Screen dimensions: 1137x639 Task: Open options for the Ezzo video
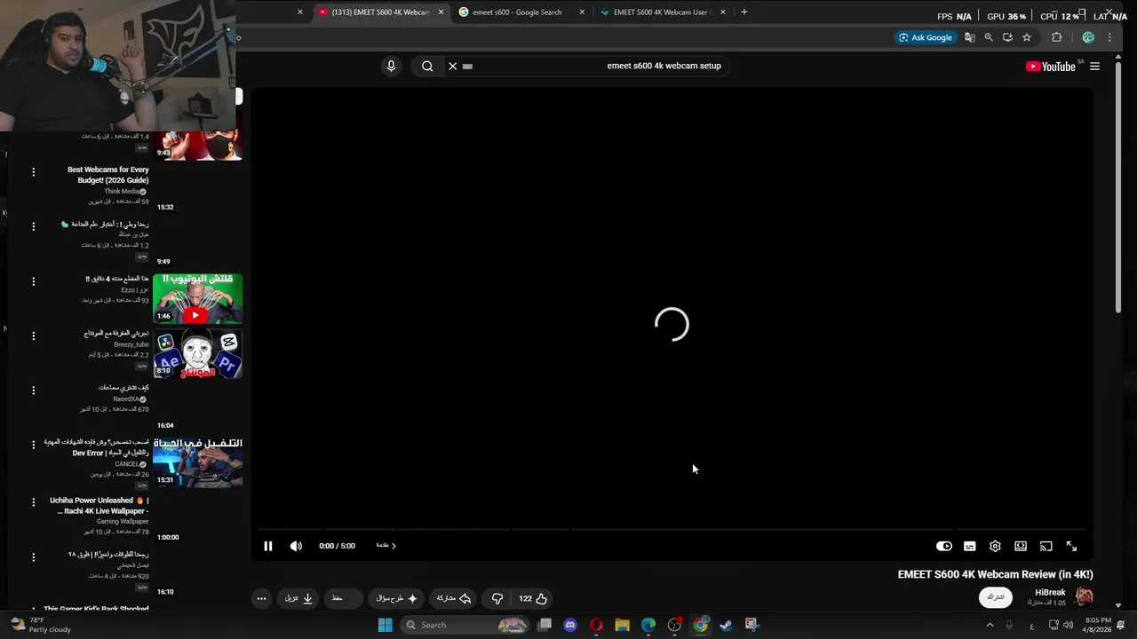[34, 281]
